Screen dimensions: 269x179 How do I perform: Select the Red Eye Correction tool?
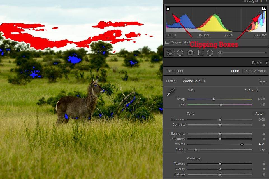191,53
